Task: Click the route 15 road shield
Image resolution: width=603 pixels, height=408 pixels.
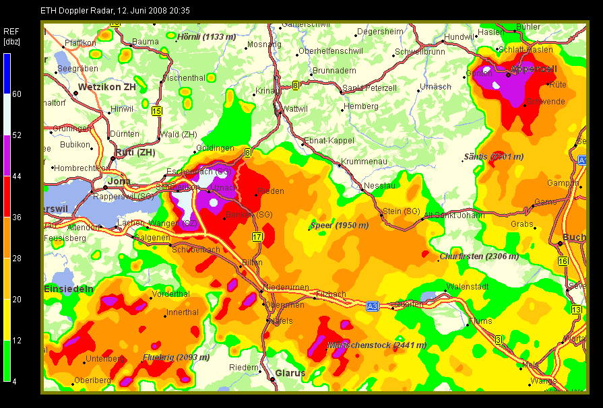Action: pos(156,111)
